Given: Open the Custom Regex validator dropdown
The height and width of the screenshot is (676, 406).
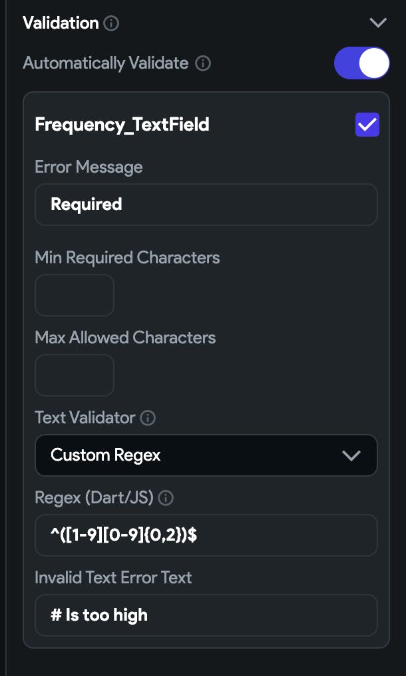Looking at the screenshot, I should point(206,455).
